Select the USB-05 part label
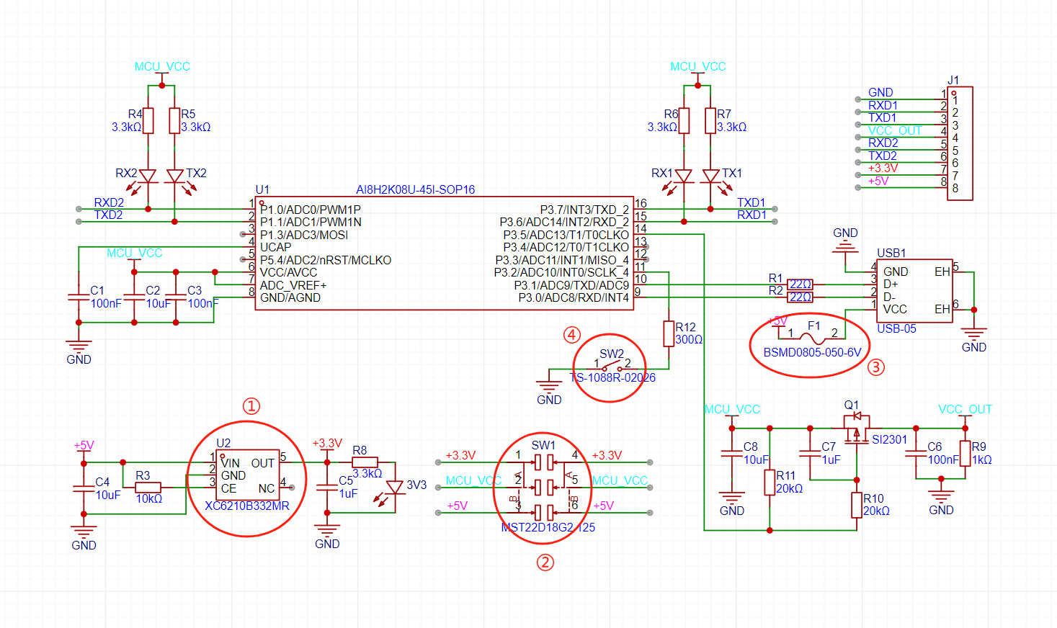The height and width of the screenshot is (628, 1057). coord(896,329)
